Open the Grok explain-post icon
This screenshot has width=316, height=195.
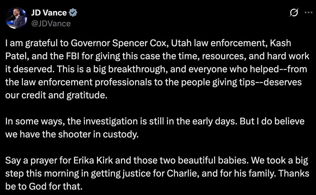tap(294, 12)
